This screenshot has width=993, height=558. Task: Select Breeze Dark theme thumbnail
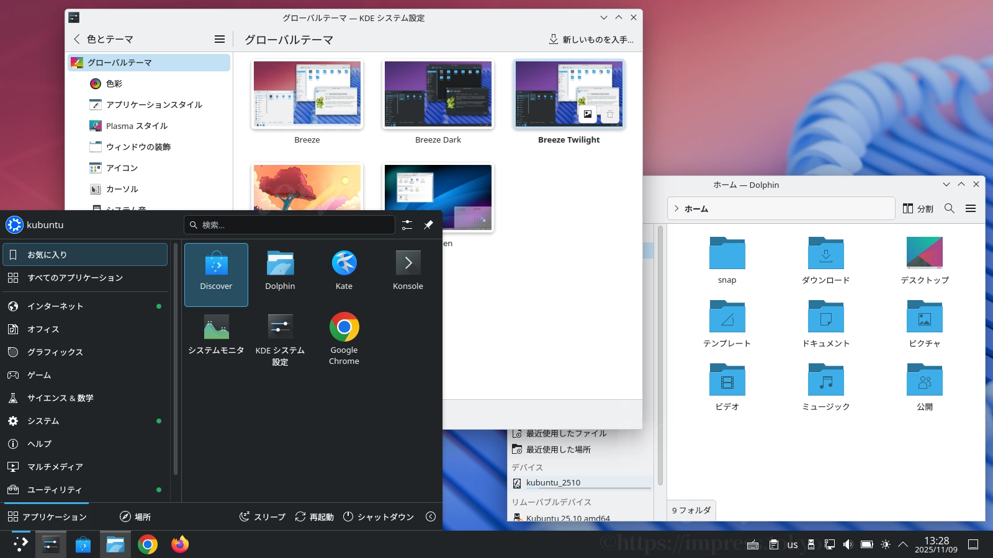pos(438,94)
